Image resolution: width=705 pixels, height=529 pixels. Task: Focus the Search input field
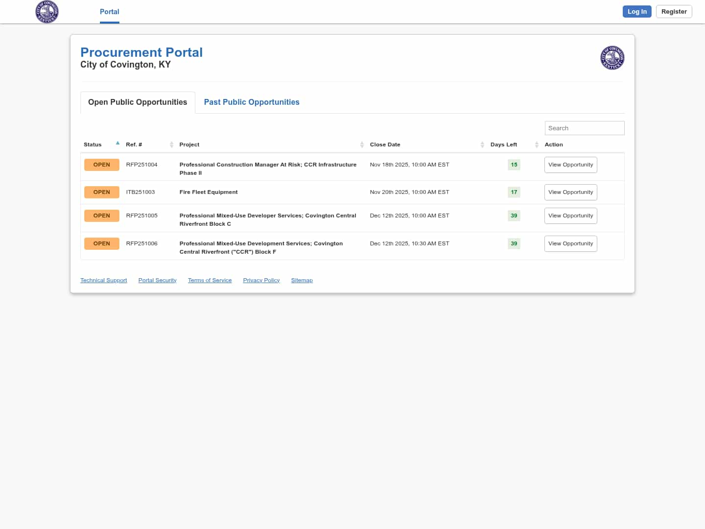click(584, 128)
